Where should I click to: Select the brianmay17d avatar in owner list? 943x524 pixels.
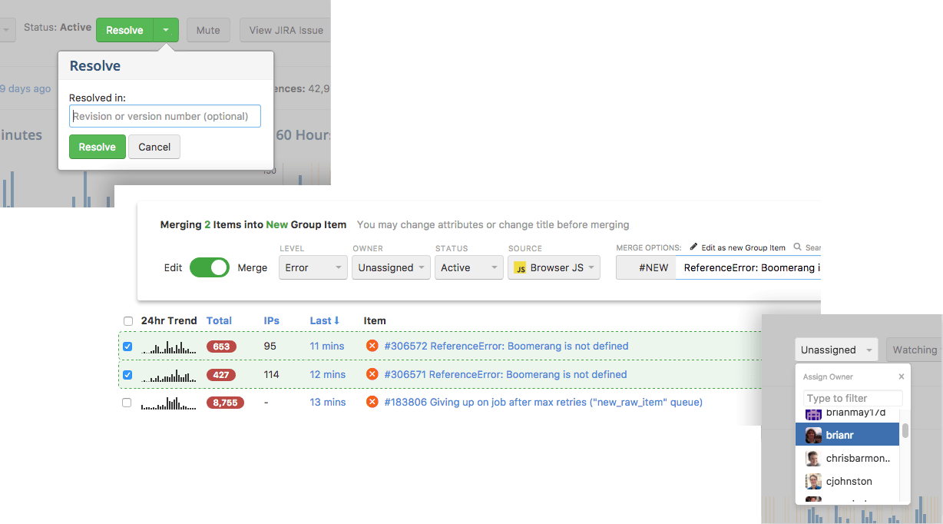[813, 413]
